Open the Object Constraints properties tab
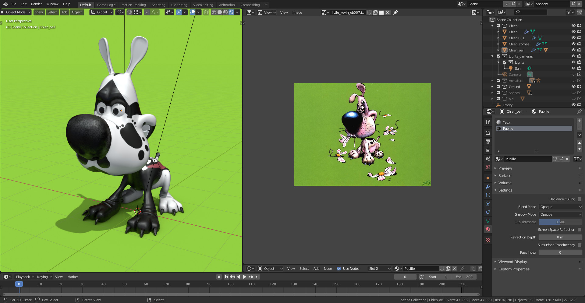Viewport: 585px width, 303px height. tap(488, 212)
